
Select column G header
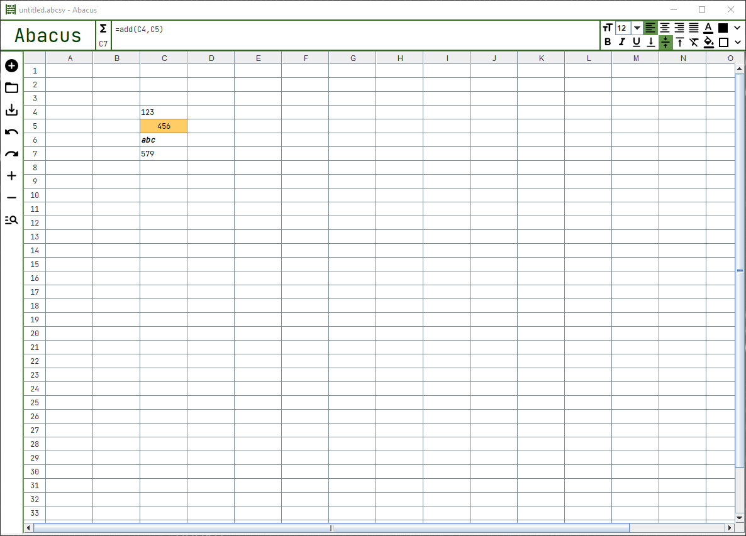click(353, 58)
